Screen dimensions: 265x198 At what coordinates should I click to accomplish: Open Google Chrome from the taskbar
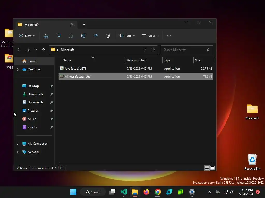158,192
